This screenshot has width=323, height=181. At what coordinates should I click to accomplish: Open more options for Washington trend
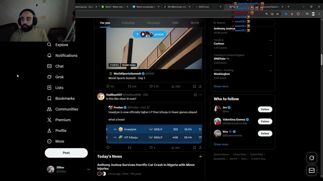point(271,71)
